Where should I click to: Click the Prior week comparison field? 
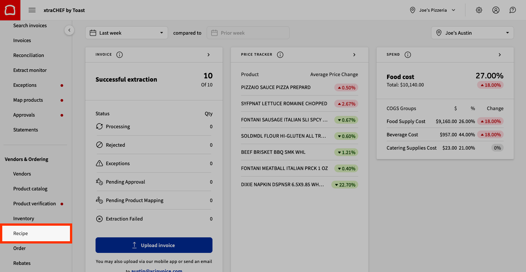pyautogui.click(x=248, y=33)
